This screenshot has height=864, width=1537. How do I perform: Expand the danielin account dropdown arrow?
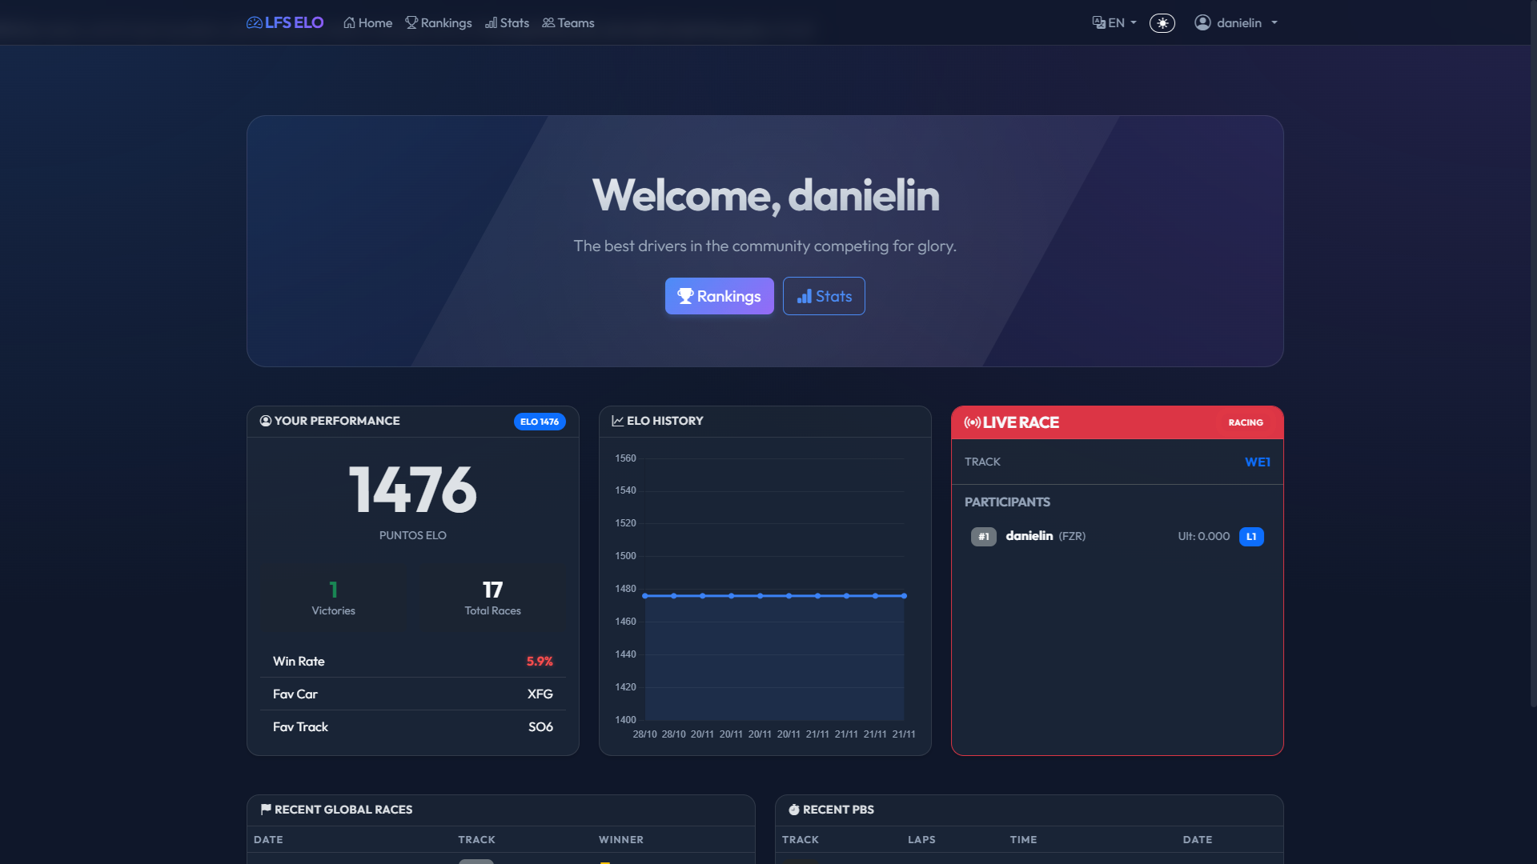tap(1274, 23)
